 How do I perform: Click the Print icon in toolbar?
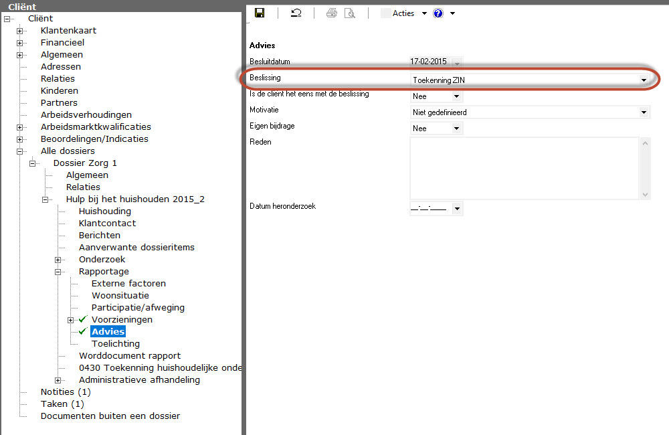(x=332, y=13)
